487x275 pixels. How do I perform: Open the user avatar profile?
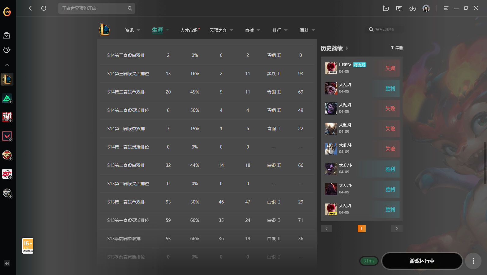pos(426,8)
